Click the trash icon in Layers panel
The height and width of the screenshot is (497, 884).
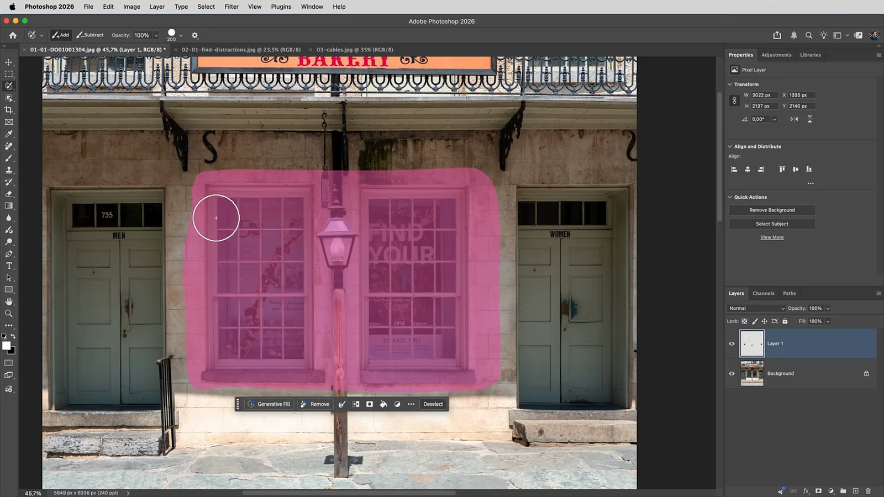868,491
